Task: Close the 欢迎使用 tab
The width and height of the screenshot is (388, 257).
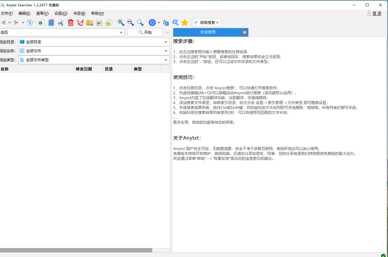Action: [x=245, y=32]
